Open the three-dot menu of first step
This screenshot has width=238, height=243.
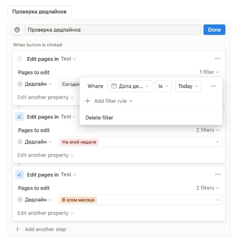tap(218, 59)
